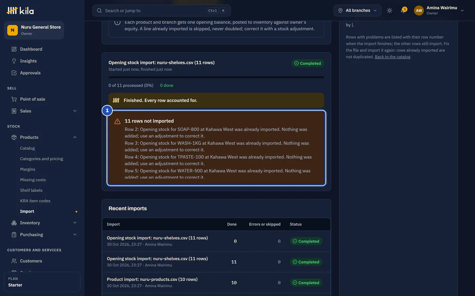Click the Point of sale cart icon

click(14, 99)
